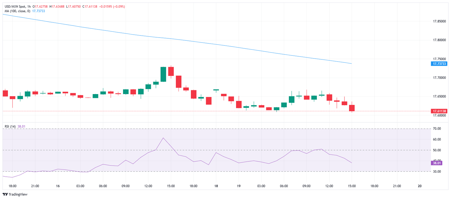The image size is (451, 199).
Task: Click the highest peak of RSI line
Action: [163, 138]
